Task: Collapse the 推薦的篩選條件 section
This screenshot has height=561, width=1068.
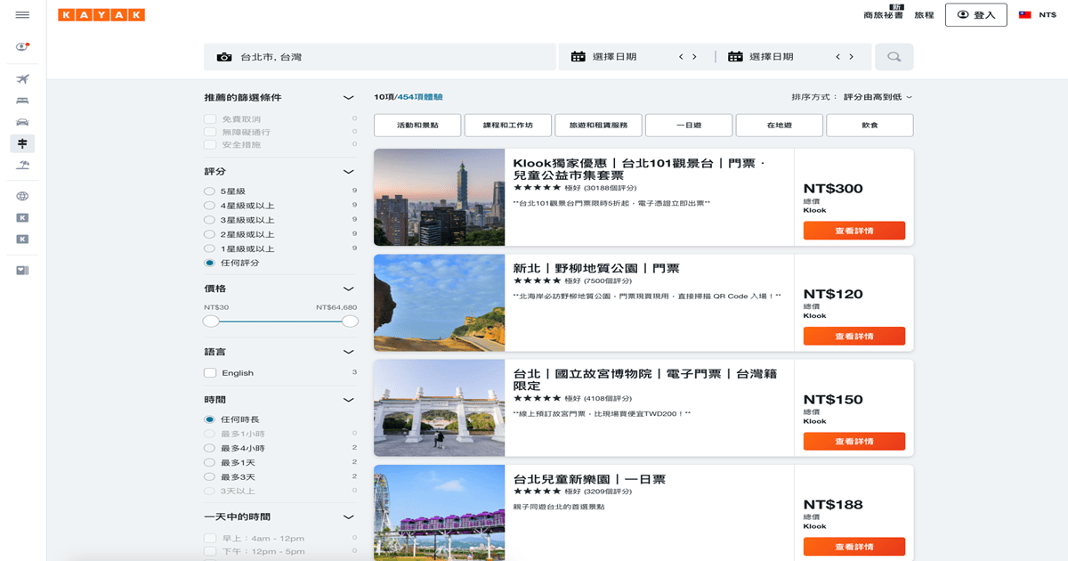Action: point(349,98)
